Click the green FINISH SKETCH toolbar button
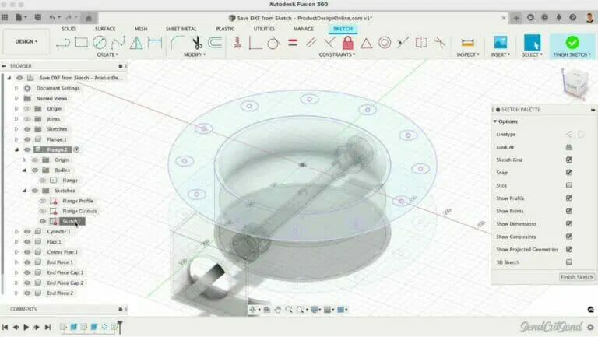 pyautogui.click(x=572, y=45)
